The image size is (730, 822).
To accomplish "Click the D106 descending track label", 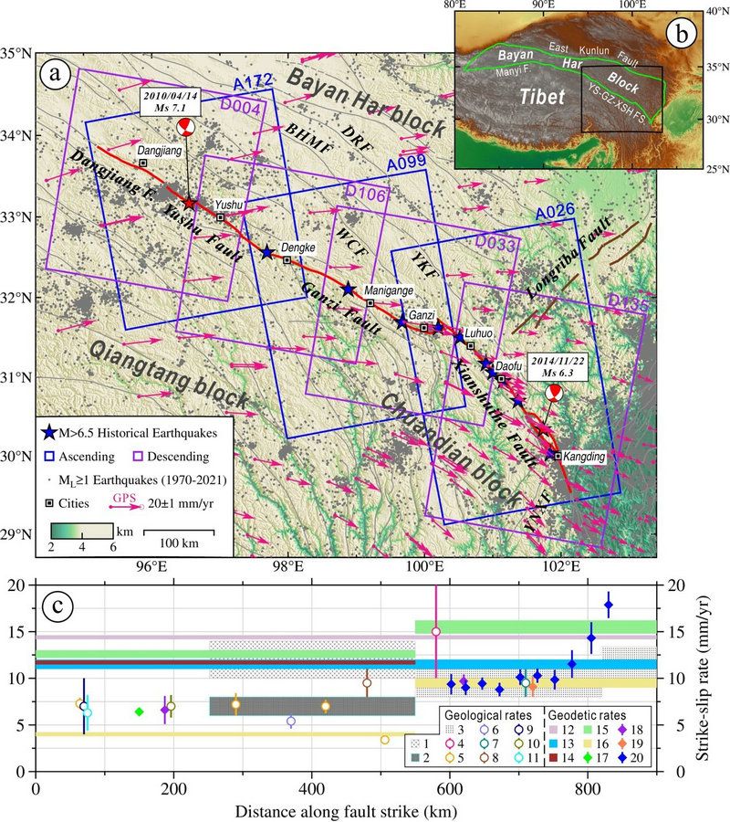I will (x=364, y=196).
